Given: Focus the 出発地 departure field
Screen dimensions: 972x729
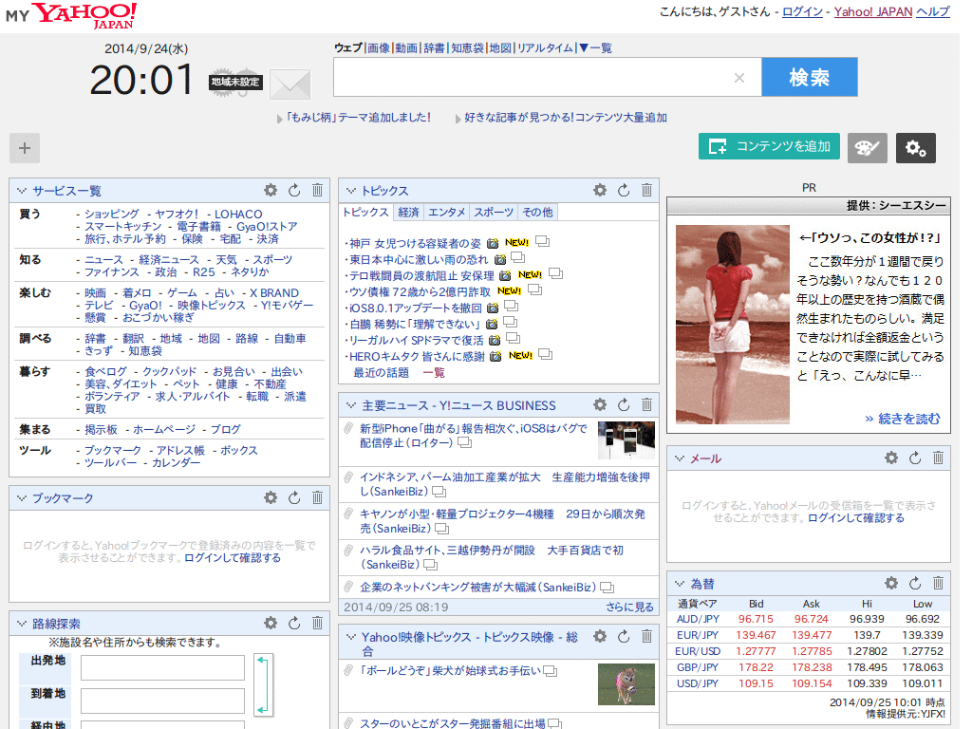Looking at the screenshot, I should click(163, 668).
